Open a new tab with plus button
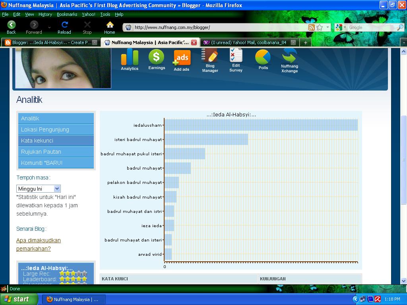407x305 pixels. pos(306,42)
